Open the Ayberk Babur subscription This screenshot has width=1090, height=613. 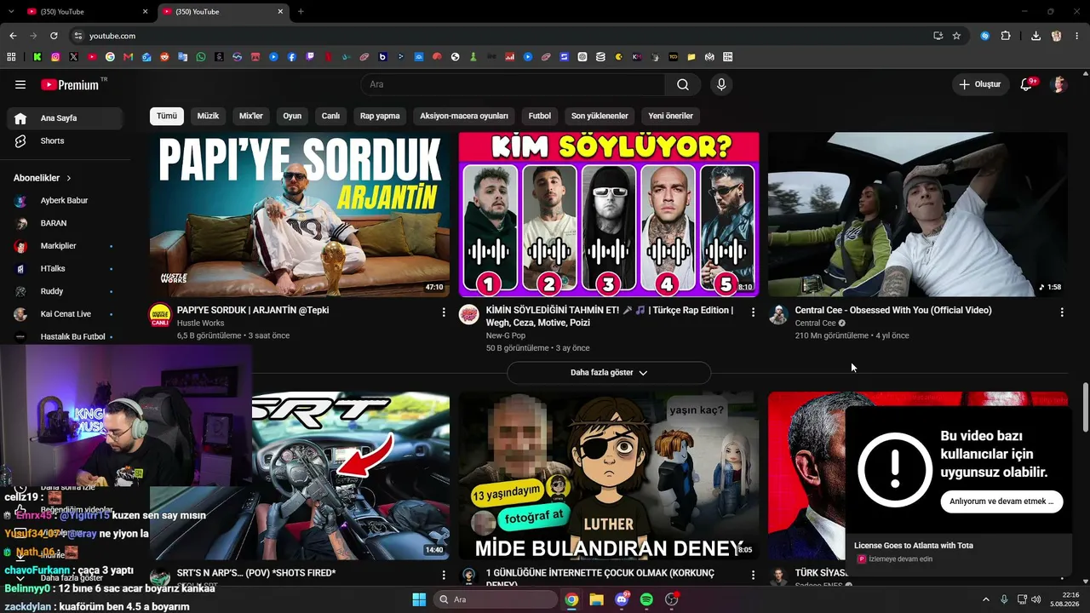pyautogui.click(x=65, y=201)
